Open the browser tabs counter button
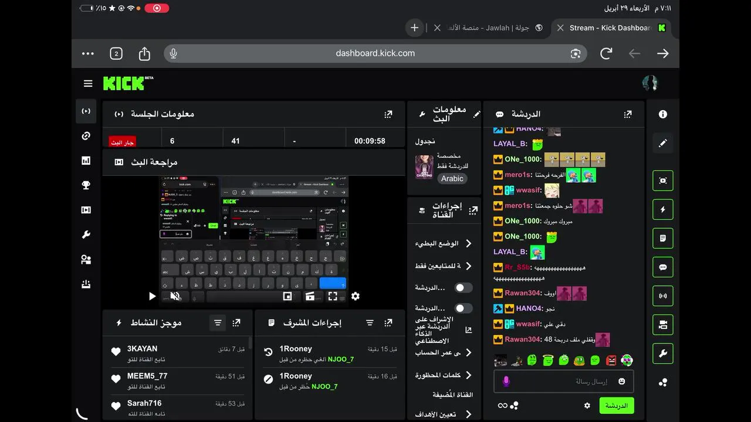The width and height of the screenshot is (751, 422). 116,53
